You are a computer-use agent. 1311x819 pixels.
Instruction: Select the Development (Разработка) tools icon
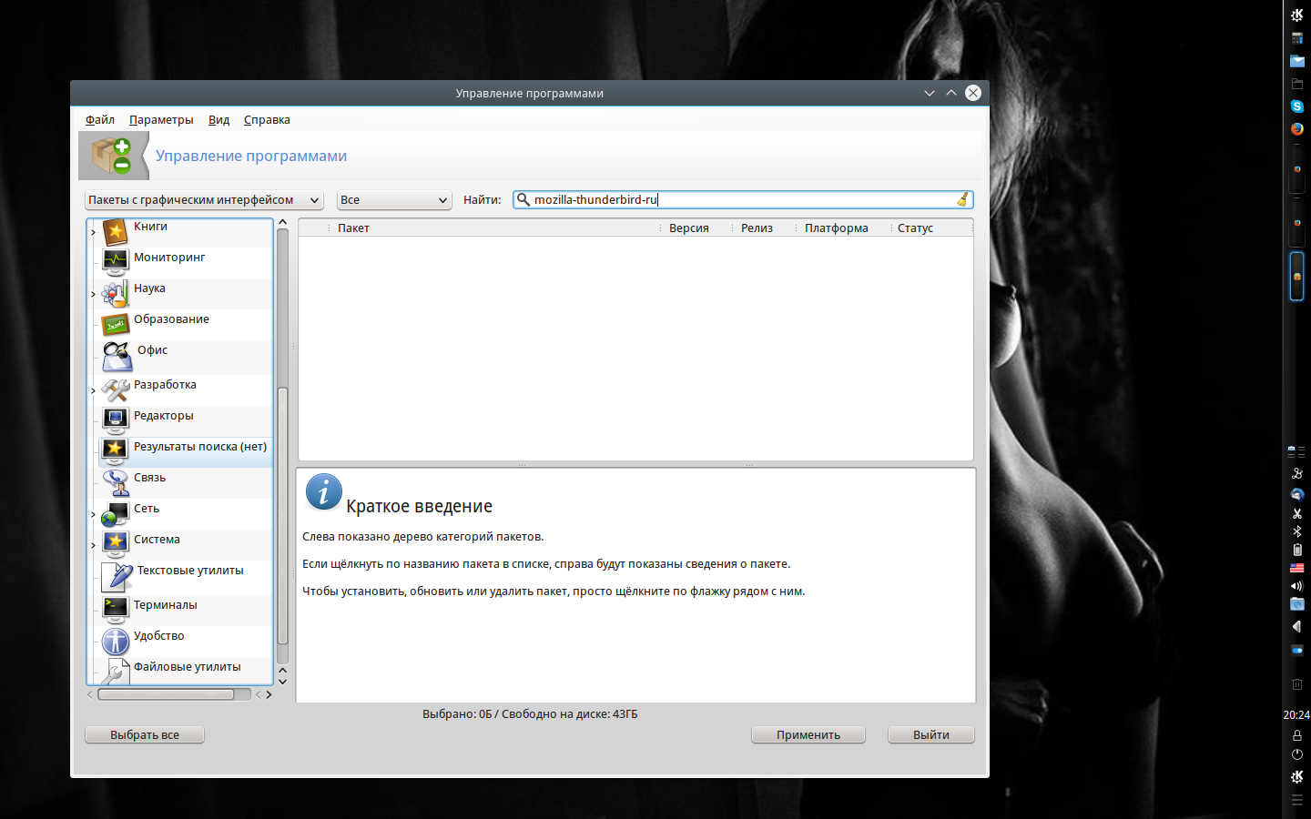click(116, 390)
